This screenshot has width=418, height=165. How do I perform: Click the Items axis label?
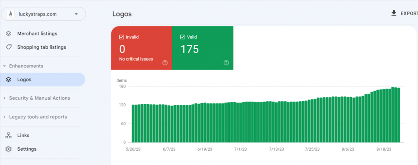tap(122, 80)
